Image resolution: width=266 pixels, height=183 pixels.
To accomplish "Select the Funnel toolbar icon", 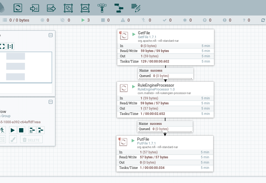I will (x=102, y=8).
